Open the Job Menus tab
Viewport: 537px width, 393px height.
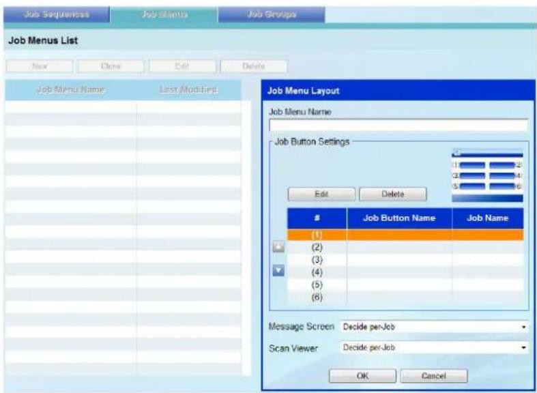click(164, 14)
